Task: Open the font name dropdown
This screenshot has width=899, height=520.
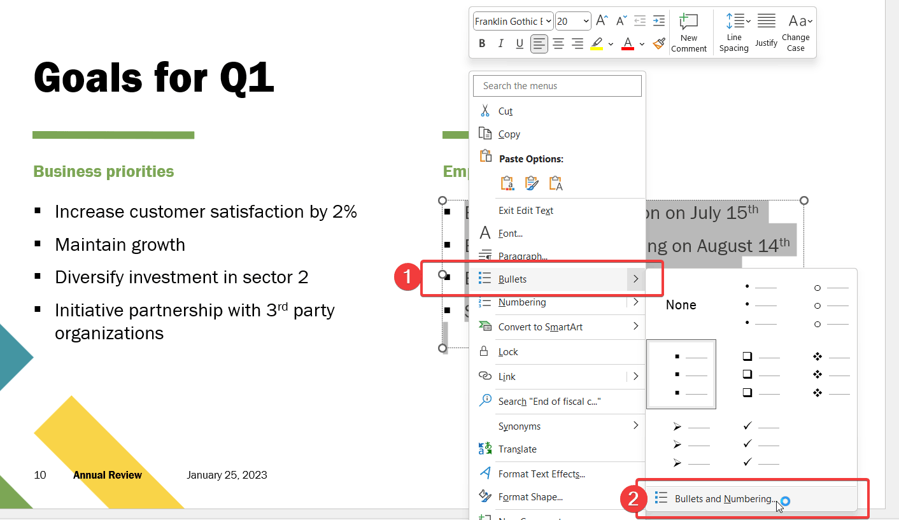Action: click(548, 22)
